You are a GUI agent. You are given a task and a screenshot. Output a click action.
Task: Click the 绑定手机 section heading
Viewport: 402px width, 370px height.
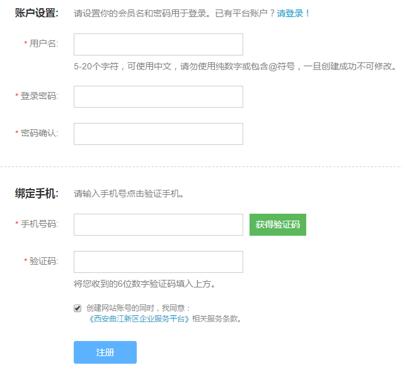point(37,194)
